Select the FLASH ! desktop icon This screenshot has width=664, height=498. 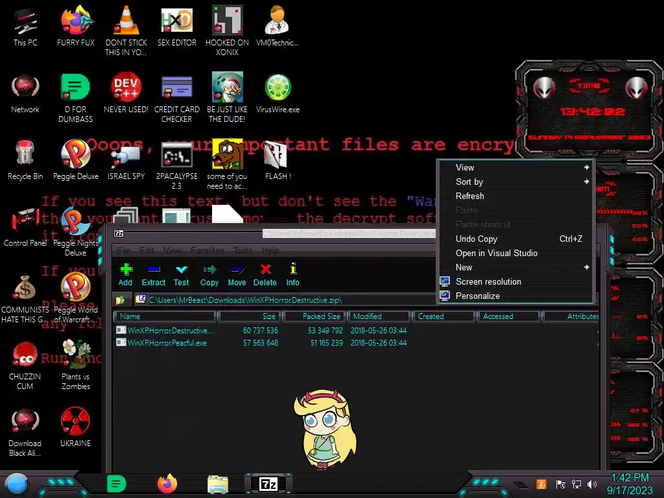click(278, 160)
